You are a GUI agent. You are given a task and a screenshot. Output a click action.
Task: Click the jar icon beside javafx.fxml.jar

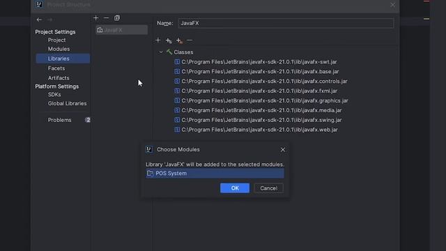coord(177,91)
